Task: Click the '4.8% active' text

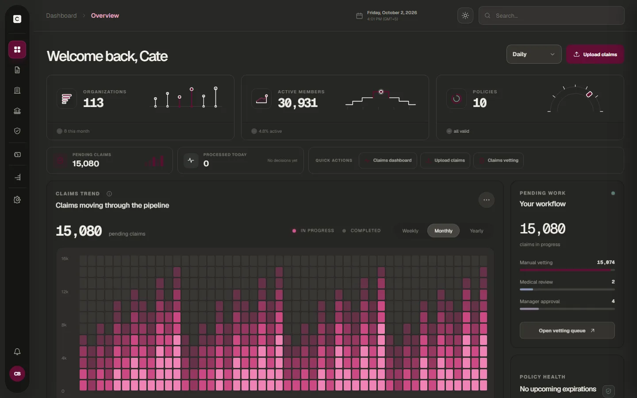Action: 270,131
